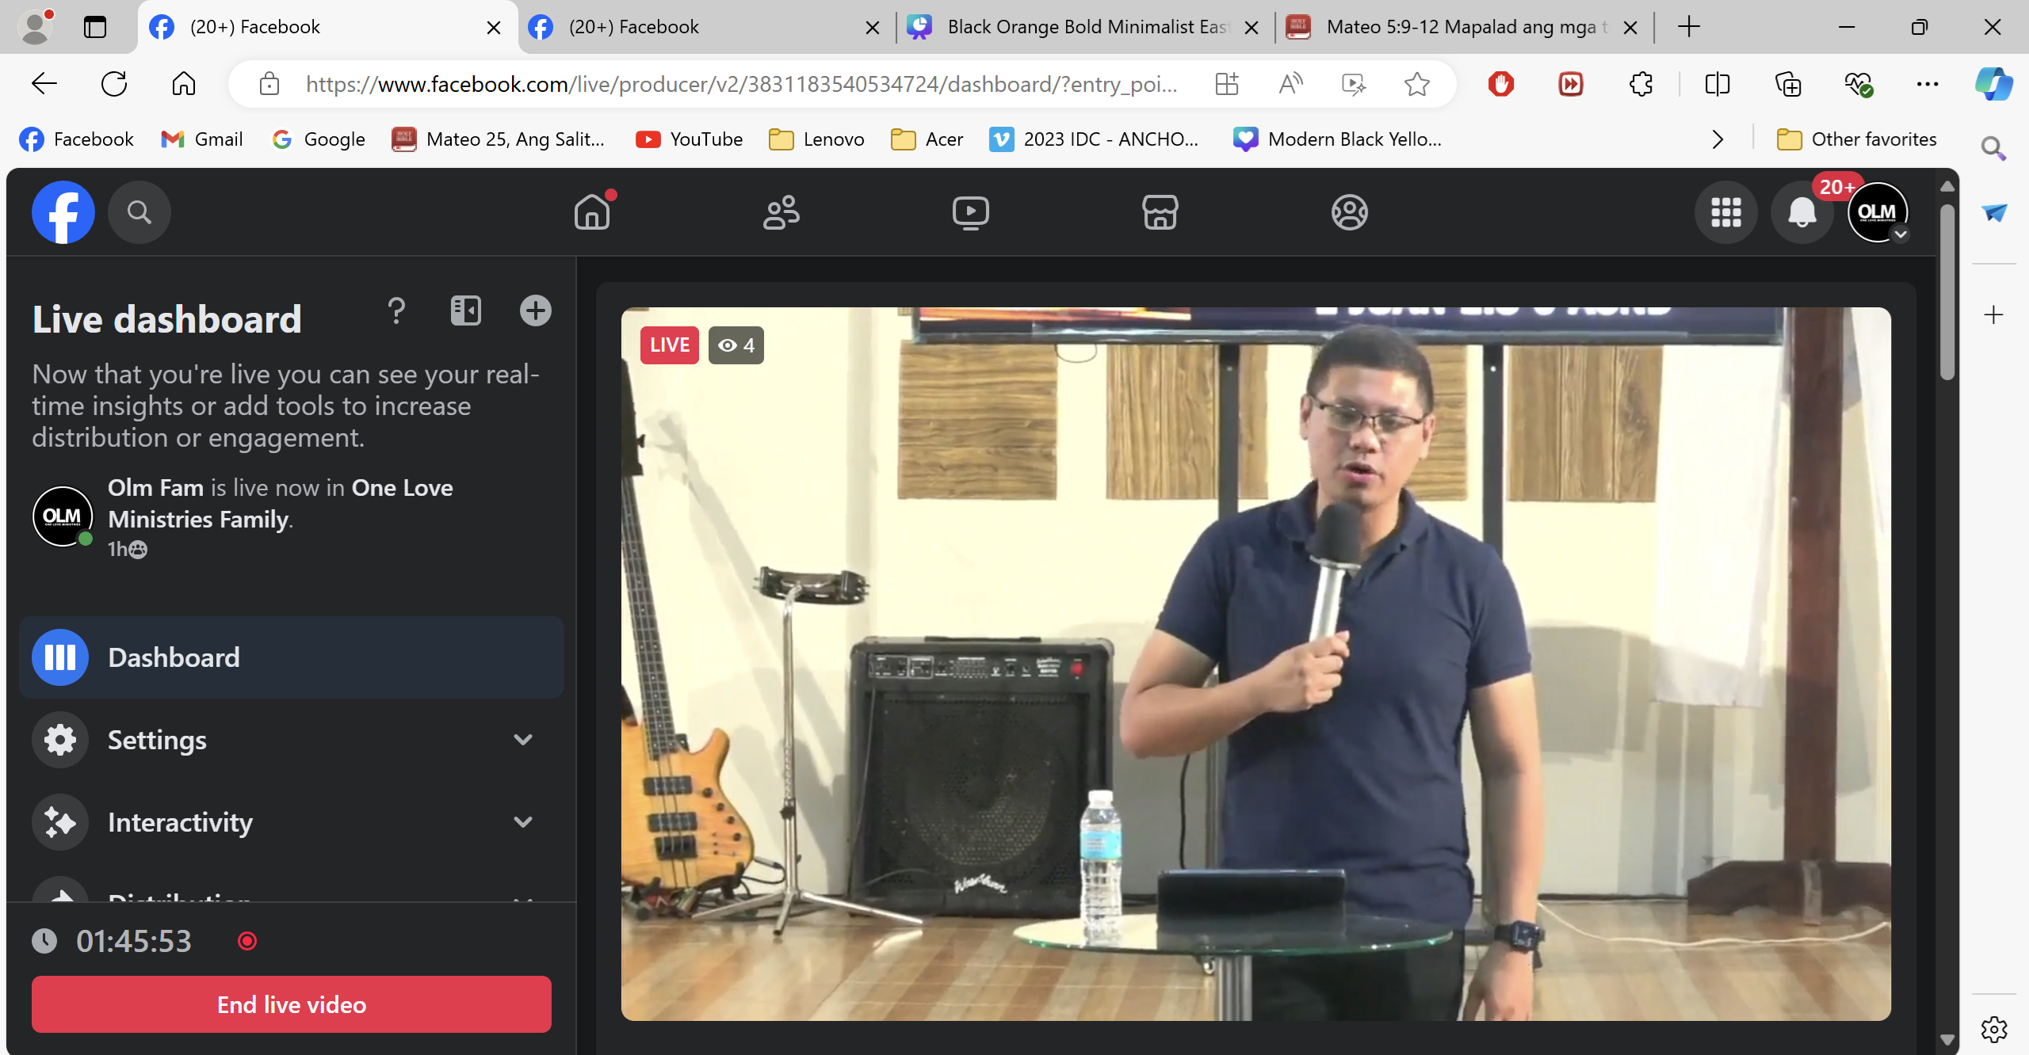
Task: Click the browser address bar URL
Action: click(x=741, y=84)
